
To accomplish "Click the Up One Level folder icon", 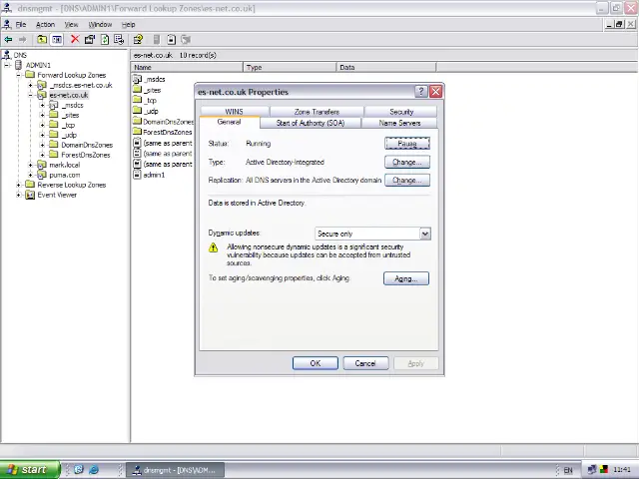I will coord(42,40).
